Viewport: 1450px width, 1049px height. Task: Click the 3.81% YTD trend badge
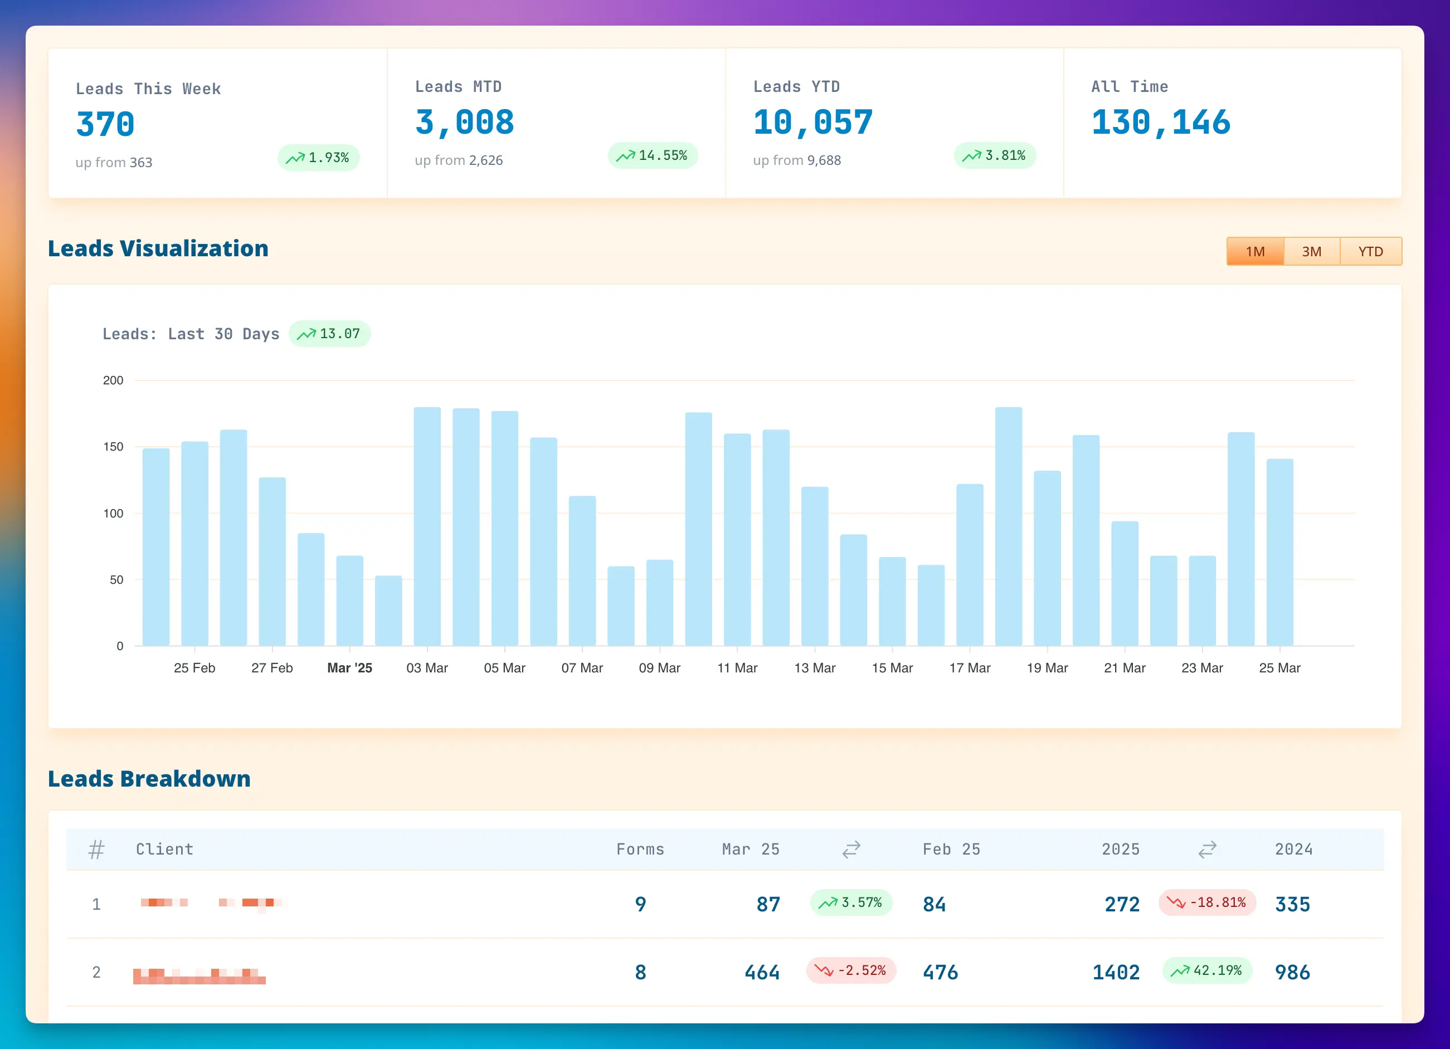(x=994, y=155)
